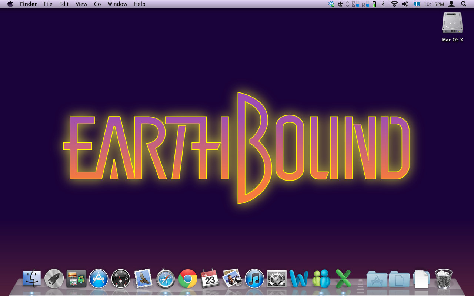Open the File menu

pos(48,4)
